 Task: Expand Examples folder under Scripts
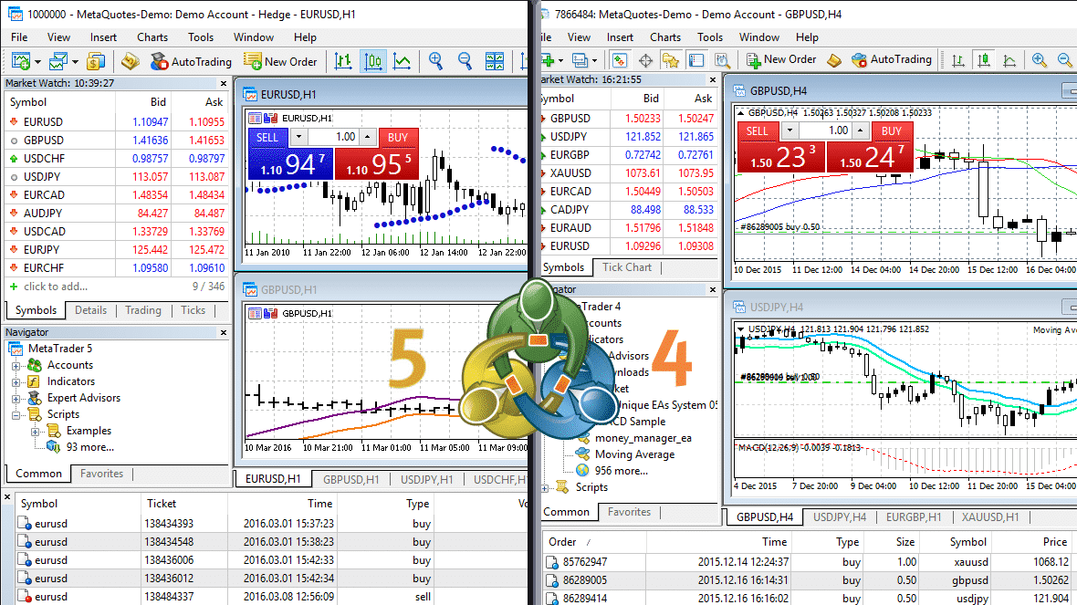35,432
